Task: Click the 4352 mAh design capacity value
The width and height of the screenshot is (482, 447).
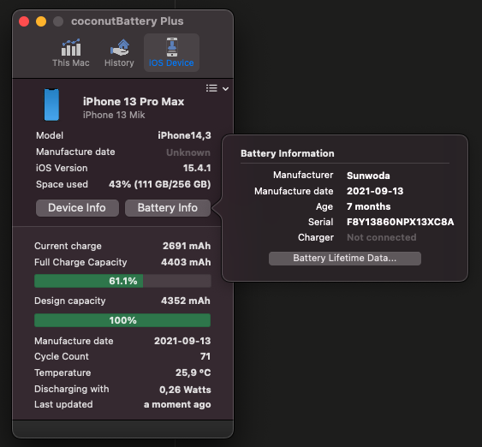Action: point(186,301)
